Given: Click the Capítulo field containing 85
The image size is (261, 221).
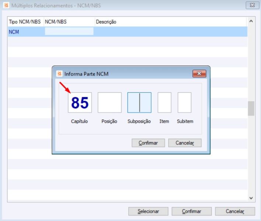Looking at the screenshot, I should (x=80, y=103).
